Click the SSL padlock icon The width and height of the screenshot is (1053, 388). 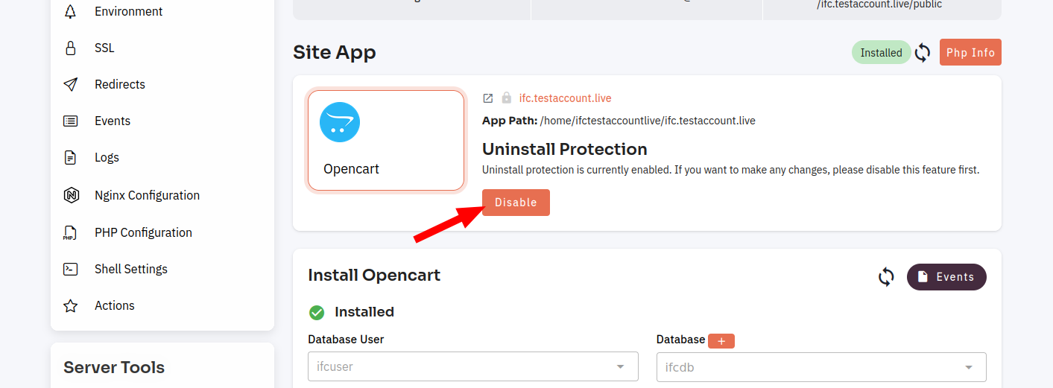(71, 48)
